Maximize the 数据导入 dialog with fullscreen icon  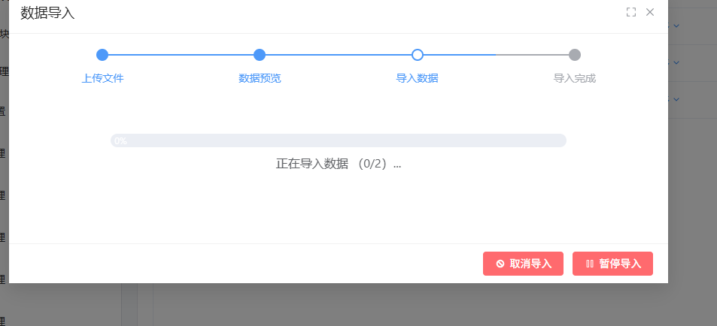click(631, 12)
